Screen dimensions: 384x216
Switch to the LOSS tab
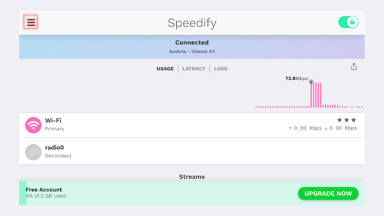(x=220, y=69)
